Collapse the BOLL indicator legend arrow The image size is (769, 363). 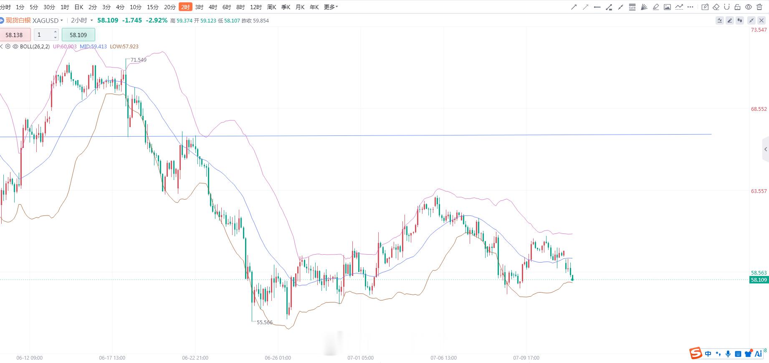click(1, 47)
